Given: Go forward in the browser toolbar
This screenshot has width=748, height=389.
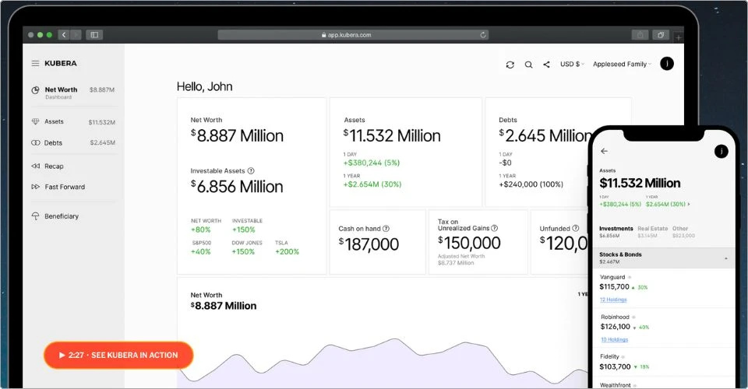Looking at the screenshot, I should (x=76, y=35).
